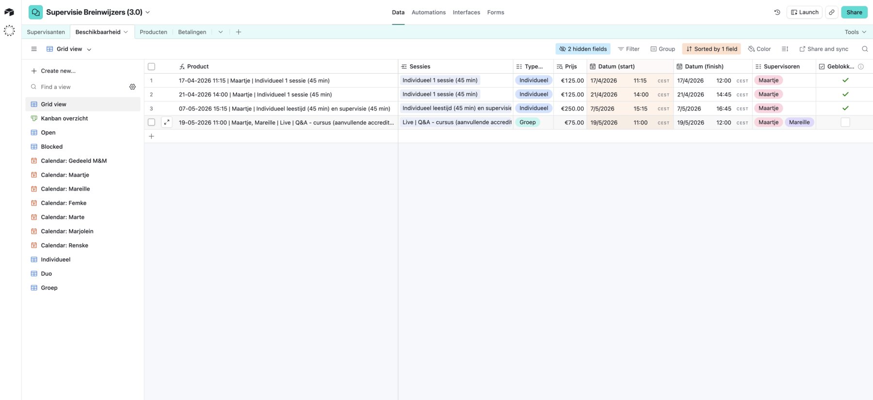Screen dimensions: 873x400
Task: Open Sorted by 1 field options
Action: tap(711, 49)
